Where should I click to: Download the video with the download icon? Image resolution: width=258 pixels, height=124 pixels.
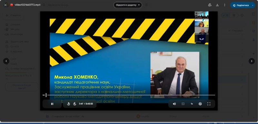tap(217, 5)
